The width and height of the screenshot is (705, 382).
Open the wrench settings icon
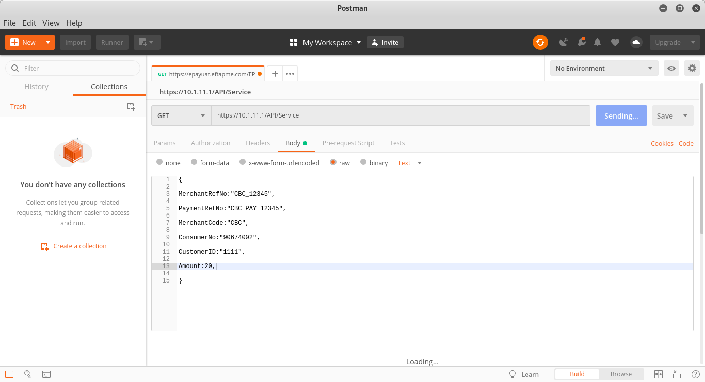coord(581,42)
